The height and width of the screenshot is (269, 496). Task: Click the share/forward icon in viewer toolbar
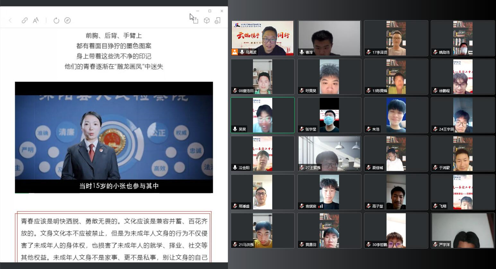pyautogui.click(x=195, y=21)
